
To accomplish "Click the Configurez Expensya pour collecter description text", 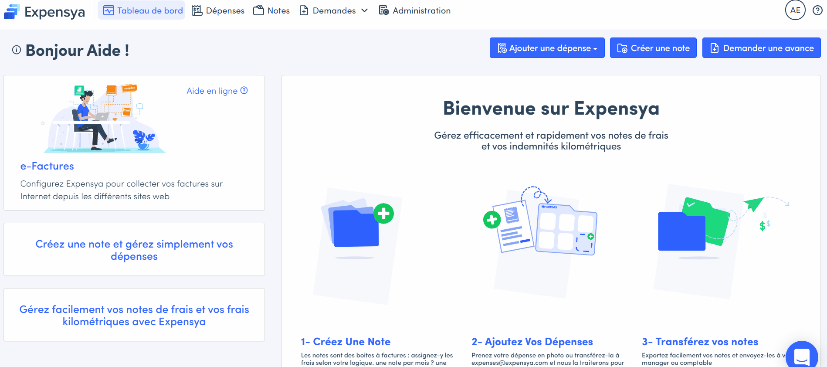I will [x=122, y=190].
